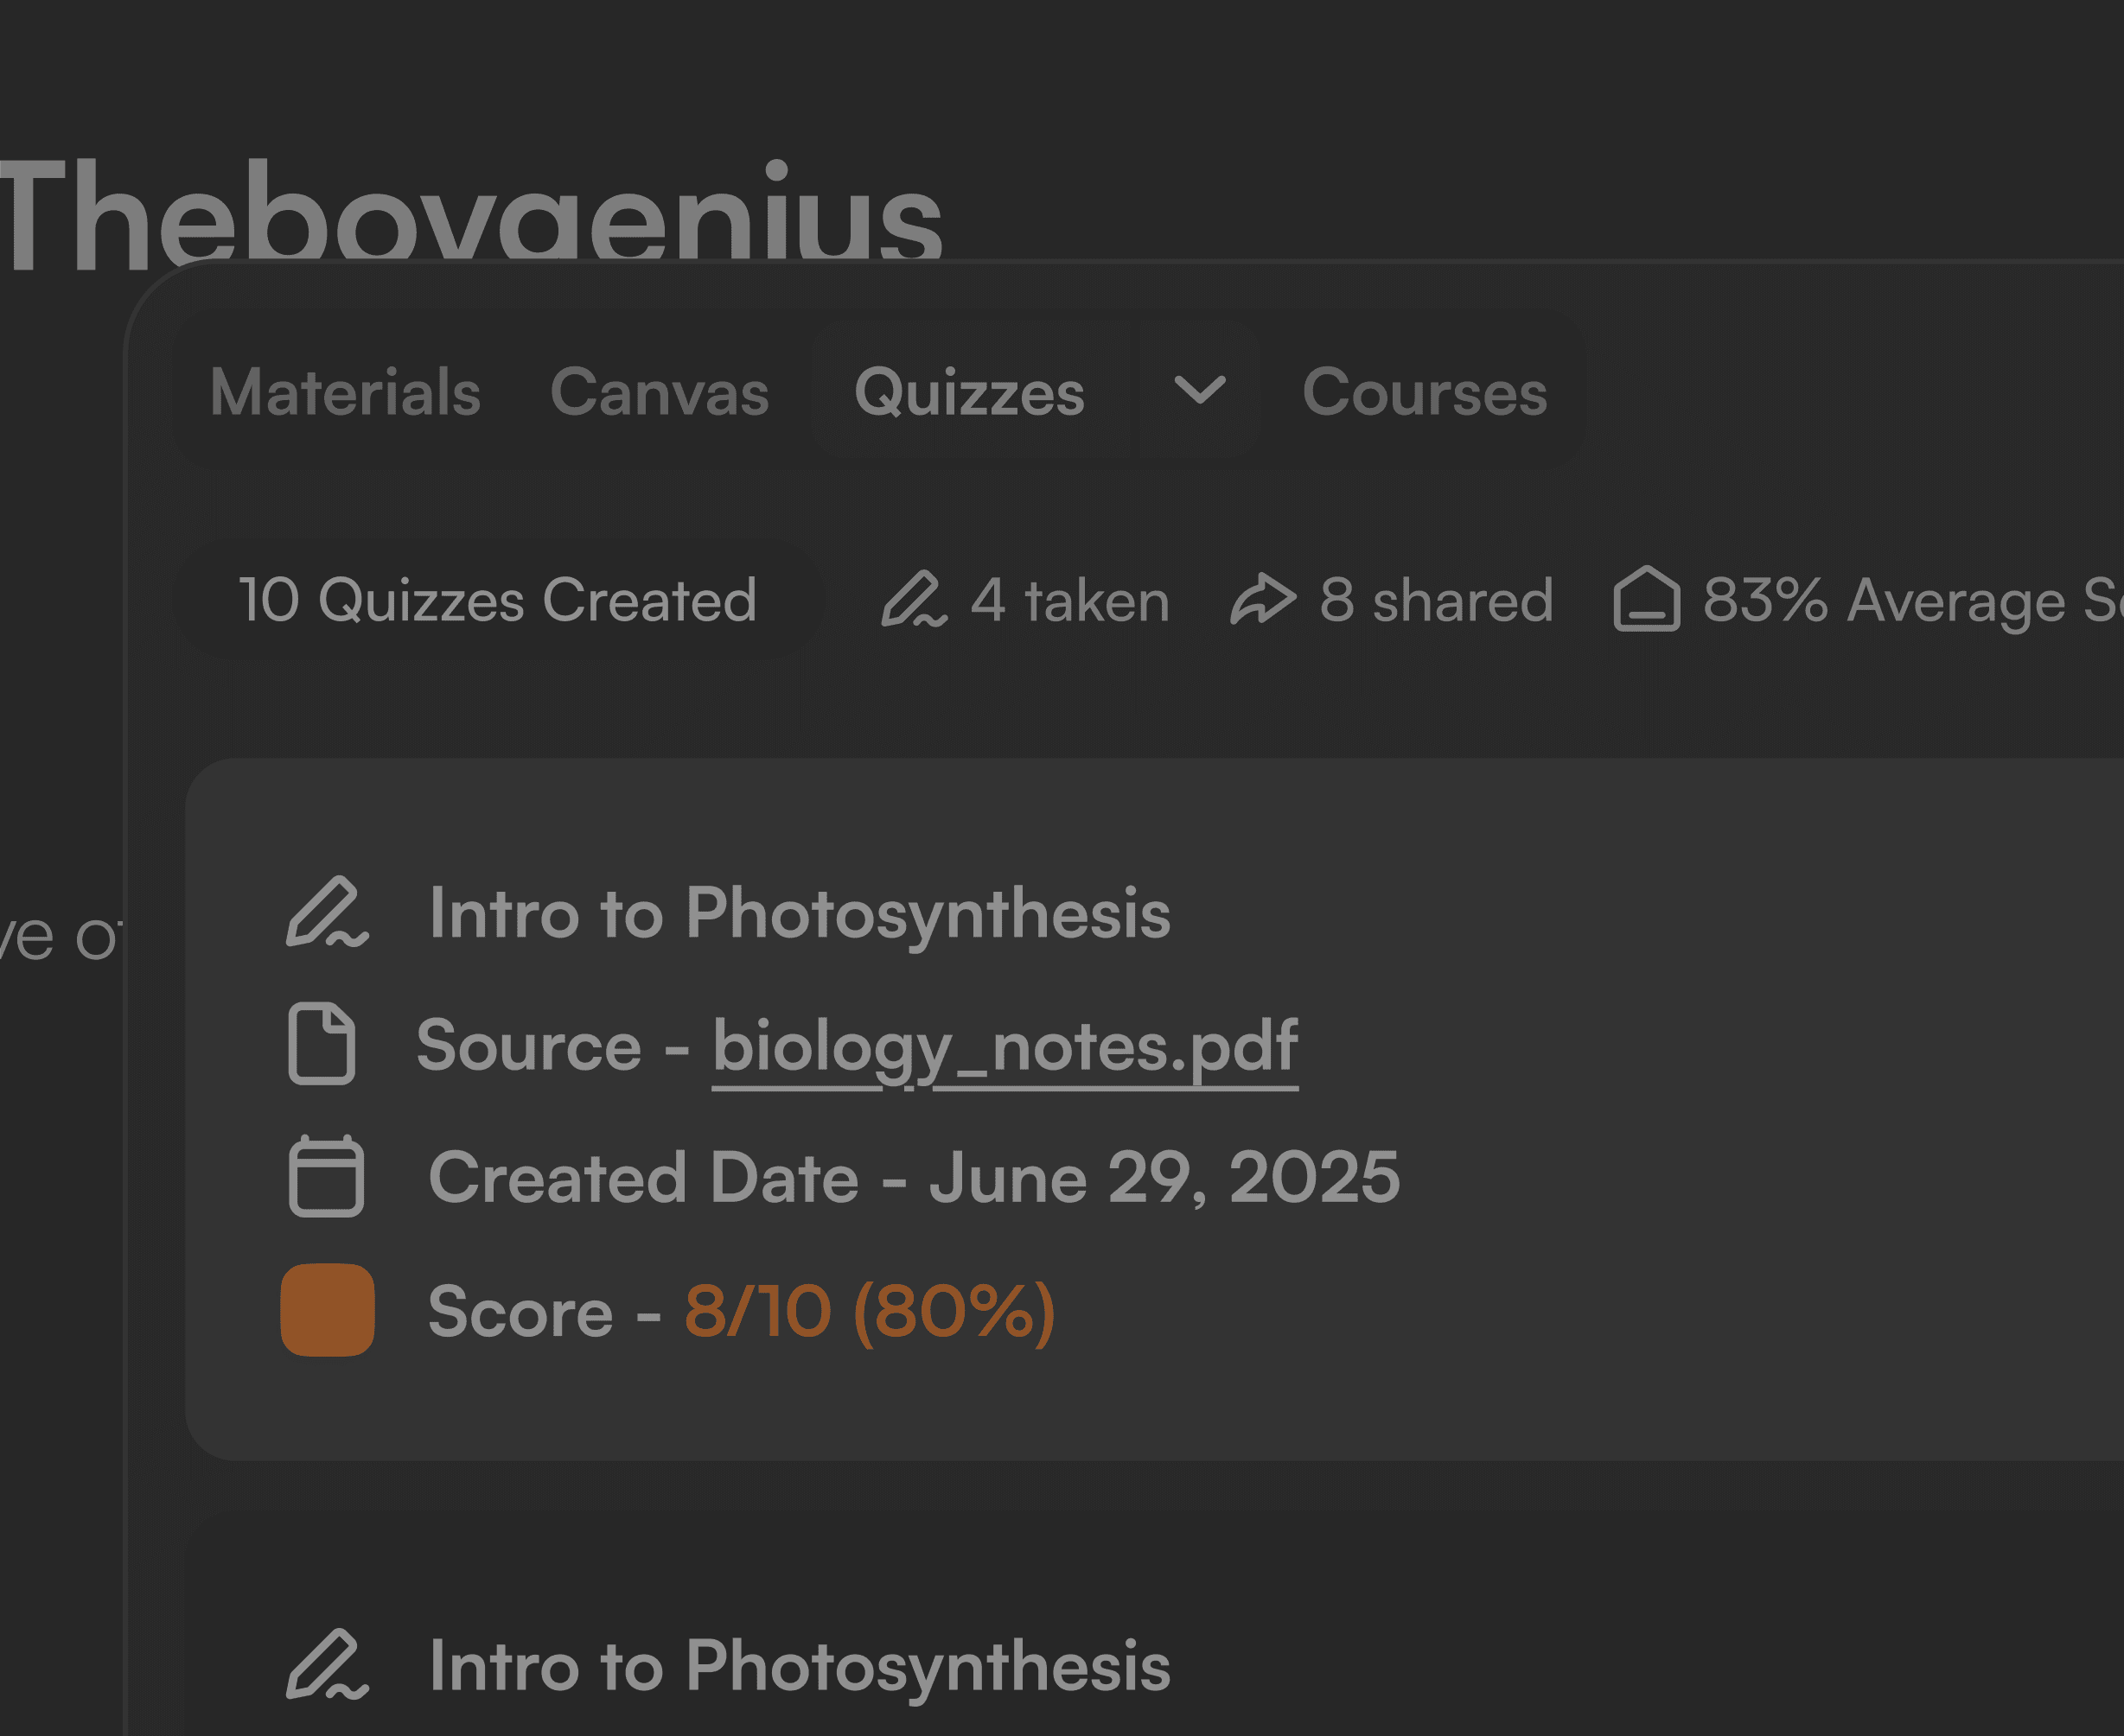
Task: Click the pencil icon on second quiz card
Action: [327, 1665]
